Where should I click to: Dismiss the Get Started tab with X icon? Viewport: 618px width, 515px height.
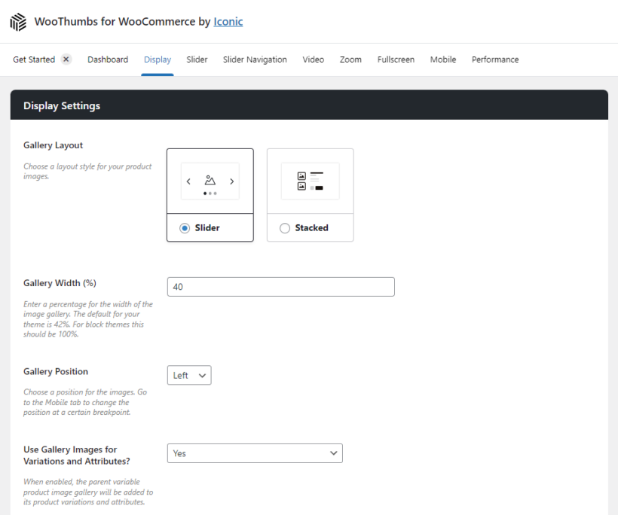pyautogui.click(x=66, y=59)
